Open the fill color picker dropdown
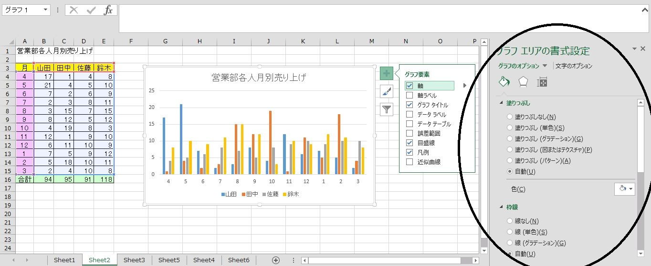 (625, 189)
